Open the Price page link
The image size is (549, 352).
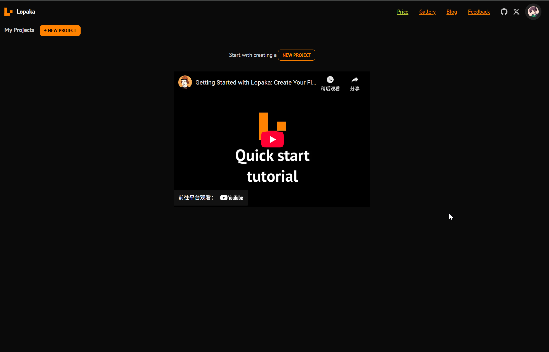(403, 12)
